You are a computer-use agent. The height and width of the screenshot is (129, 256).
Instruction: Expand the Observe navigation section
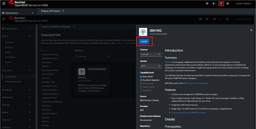pos(16,120)
